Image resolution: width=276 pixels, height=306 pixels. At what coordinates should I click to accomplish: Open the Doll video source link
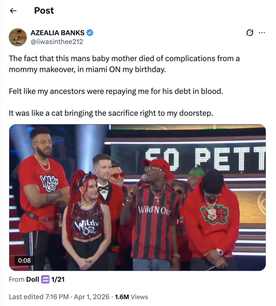point(32,279)
